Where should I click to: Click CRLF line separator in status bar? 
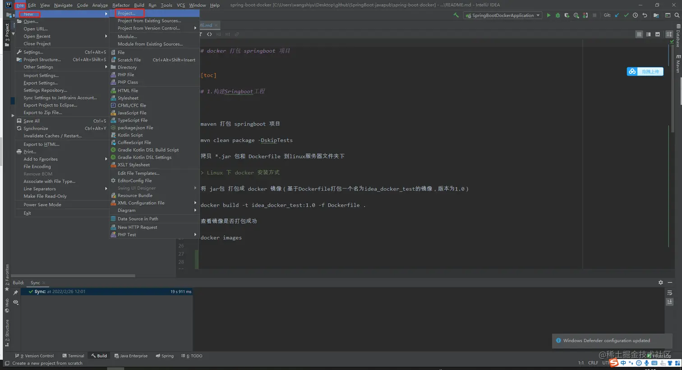[593, 363]
